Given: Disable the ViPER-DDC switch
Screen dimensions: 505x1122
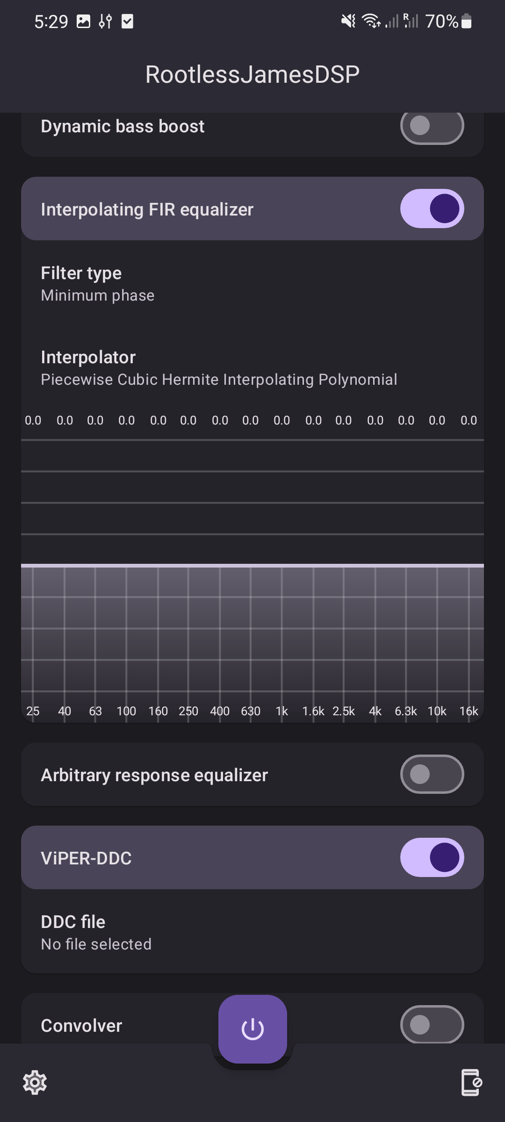Looking at the screenshot, I should (432, 857).
